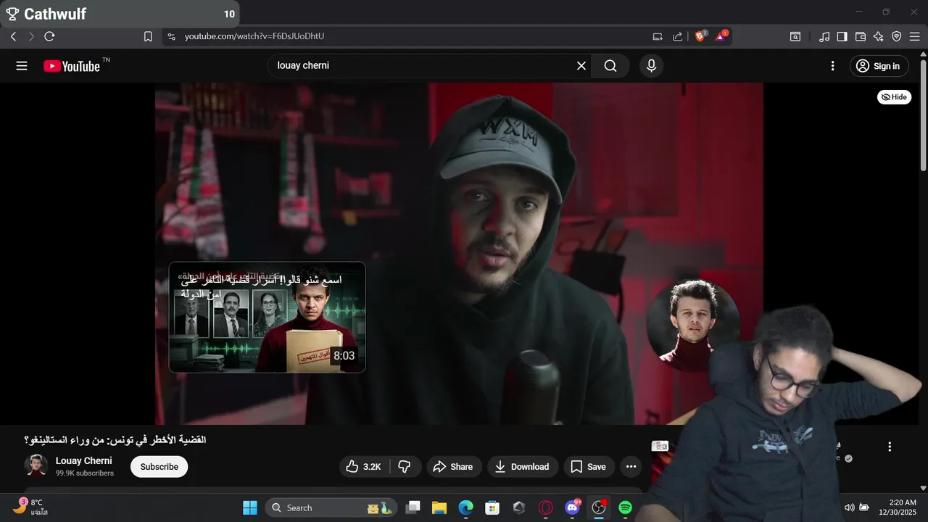928x522 pixels.
Task: Open the sidebar search tabs icon
Action: coord(795,36)
